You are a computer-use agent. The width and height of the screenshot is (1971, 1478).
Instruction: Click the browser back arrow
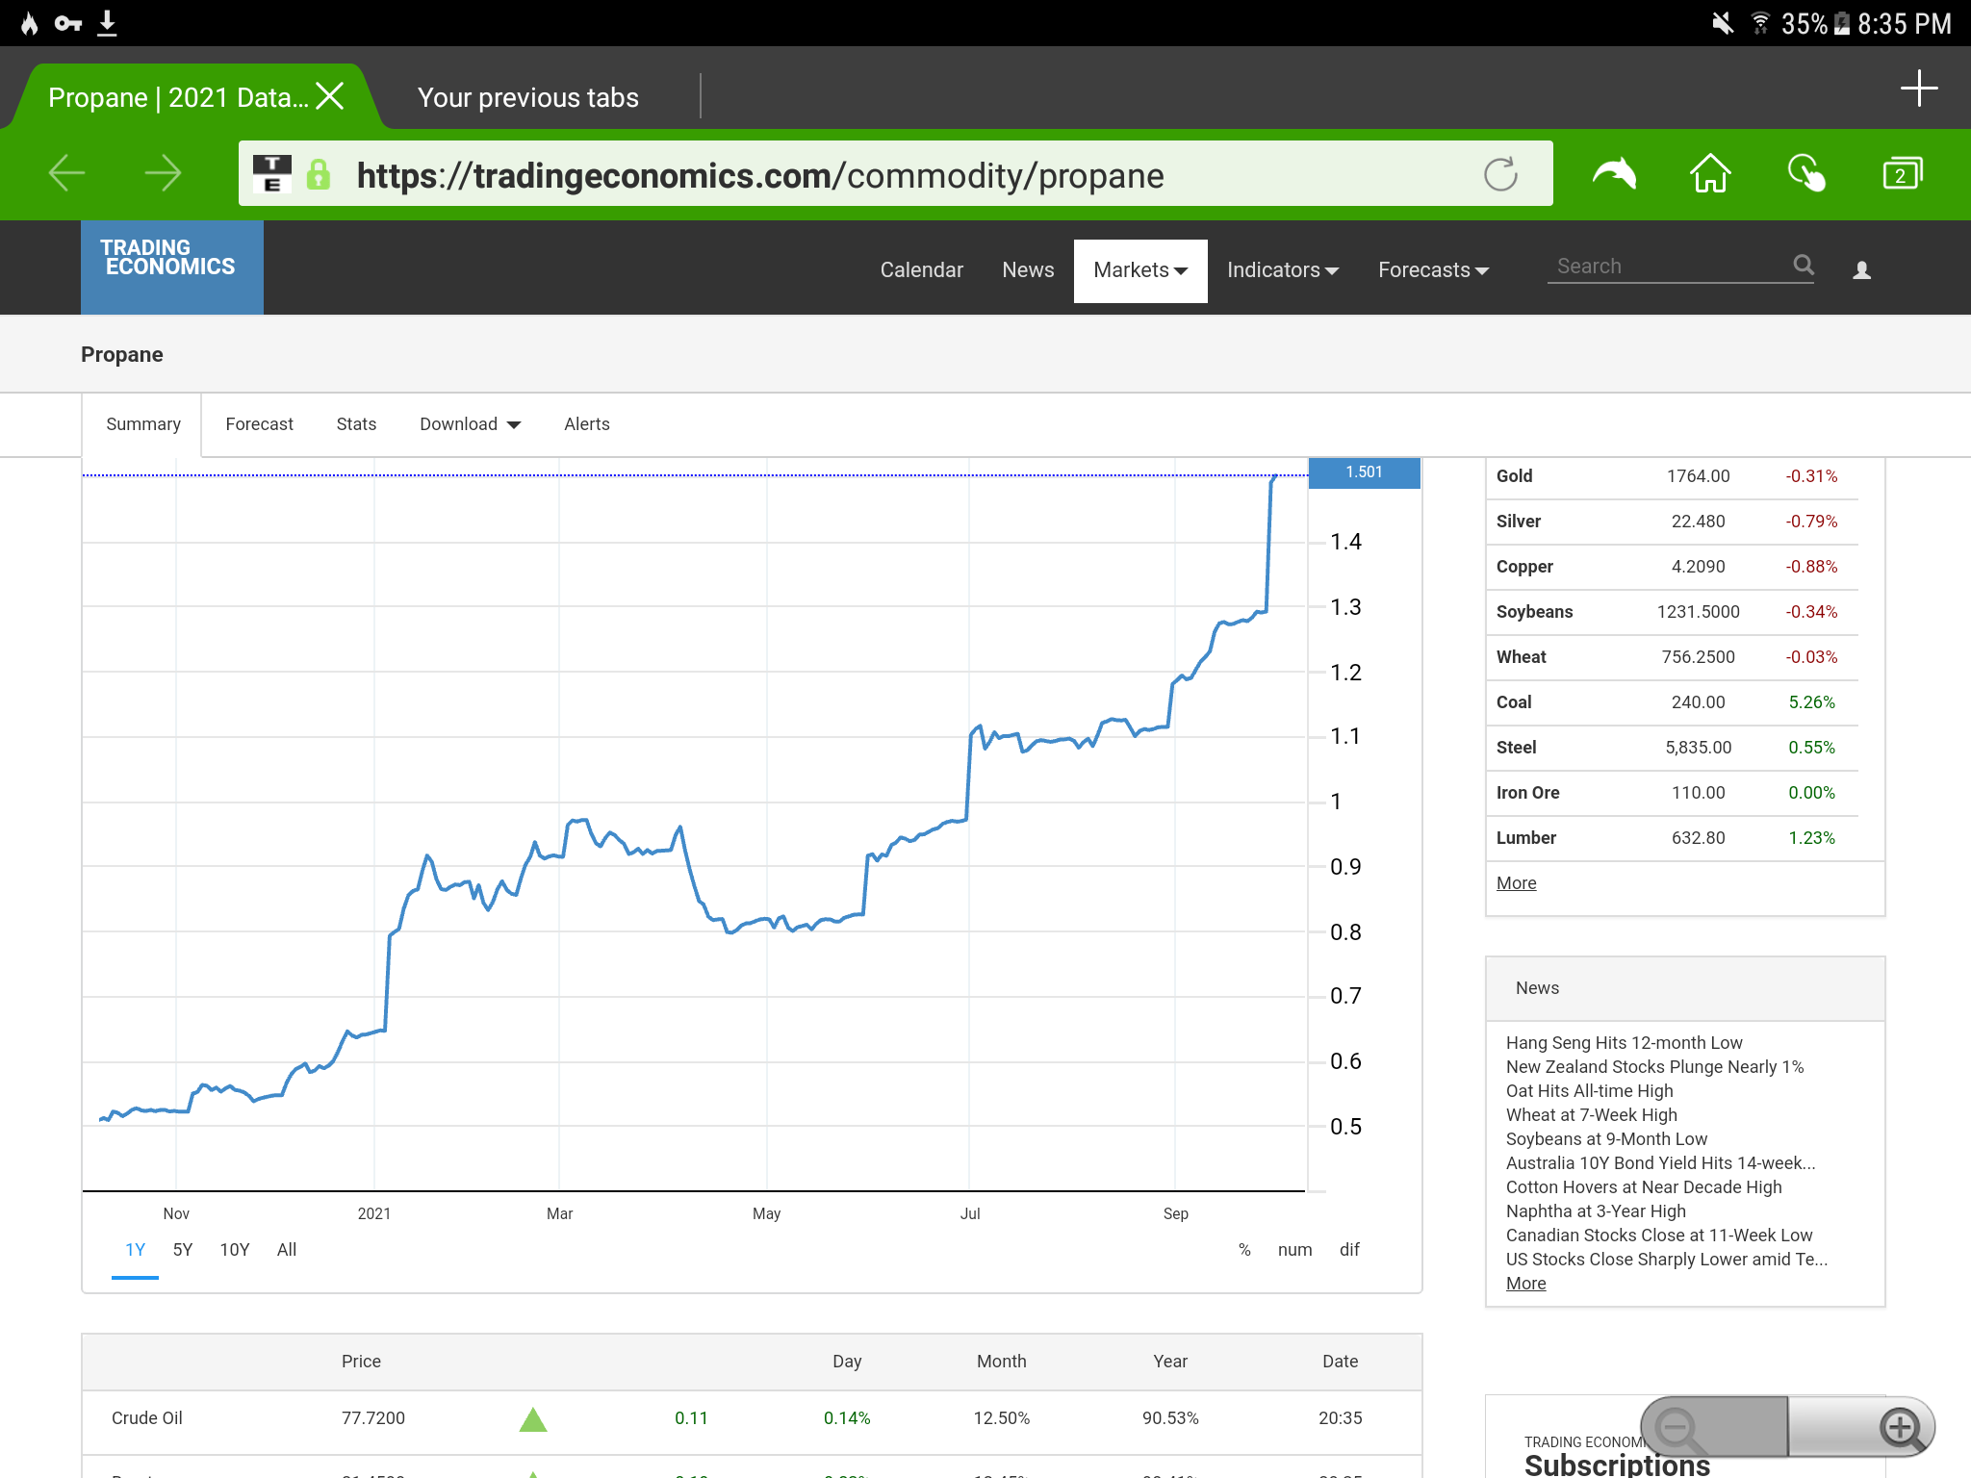pos(66,174)
